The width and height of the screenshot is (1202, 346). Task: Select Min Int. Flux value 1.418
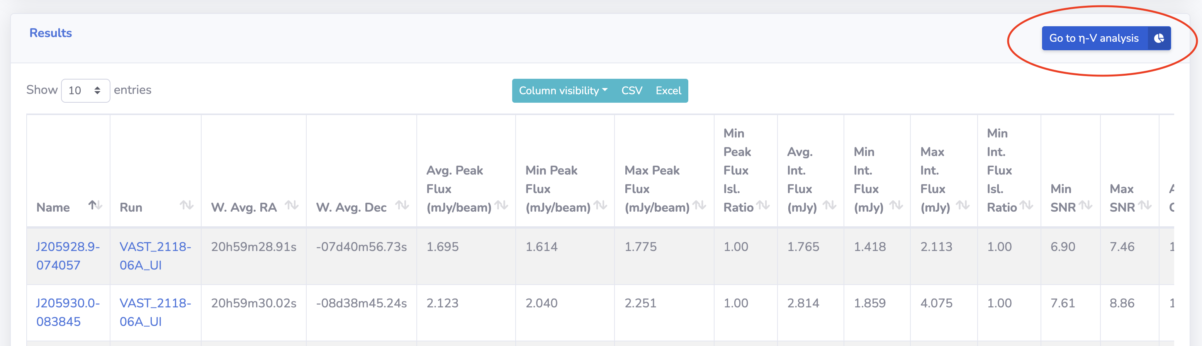(870, 247)
